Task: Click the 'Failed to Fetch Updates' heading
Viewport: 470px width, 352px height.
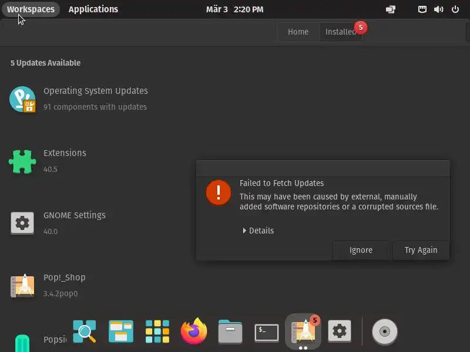Action: [282, 183]
